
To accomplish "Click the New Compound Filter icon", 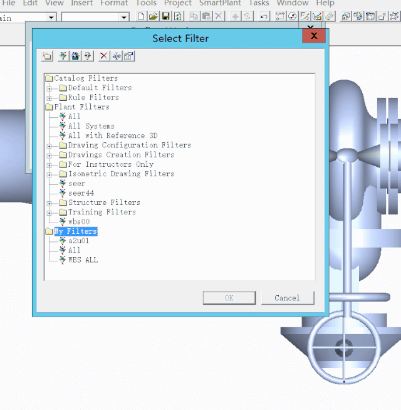I will click(75, 56).
